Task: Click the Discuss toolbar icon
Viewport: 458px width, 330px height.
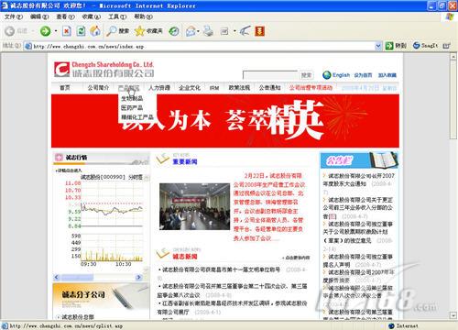Action: (245, 31)
